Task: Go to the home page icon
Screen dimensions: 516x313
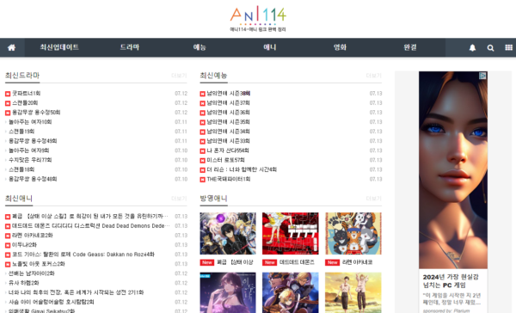Action: 11,47
